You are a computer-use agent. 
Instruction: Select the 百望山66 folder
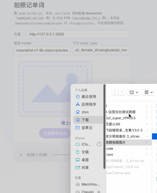coord(129,124)
